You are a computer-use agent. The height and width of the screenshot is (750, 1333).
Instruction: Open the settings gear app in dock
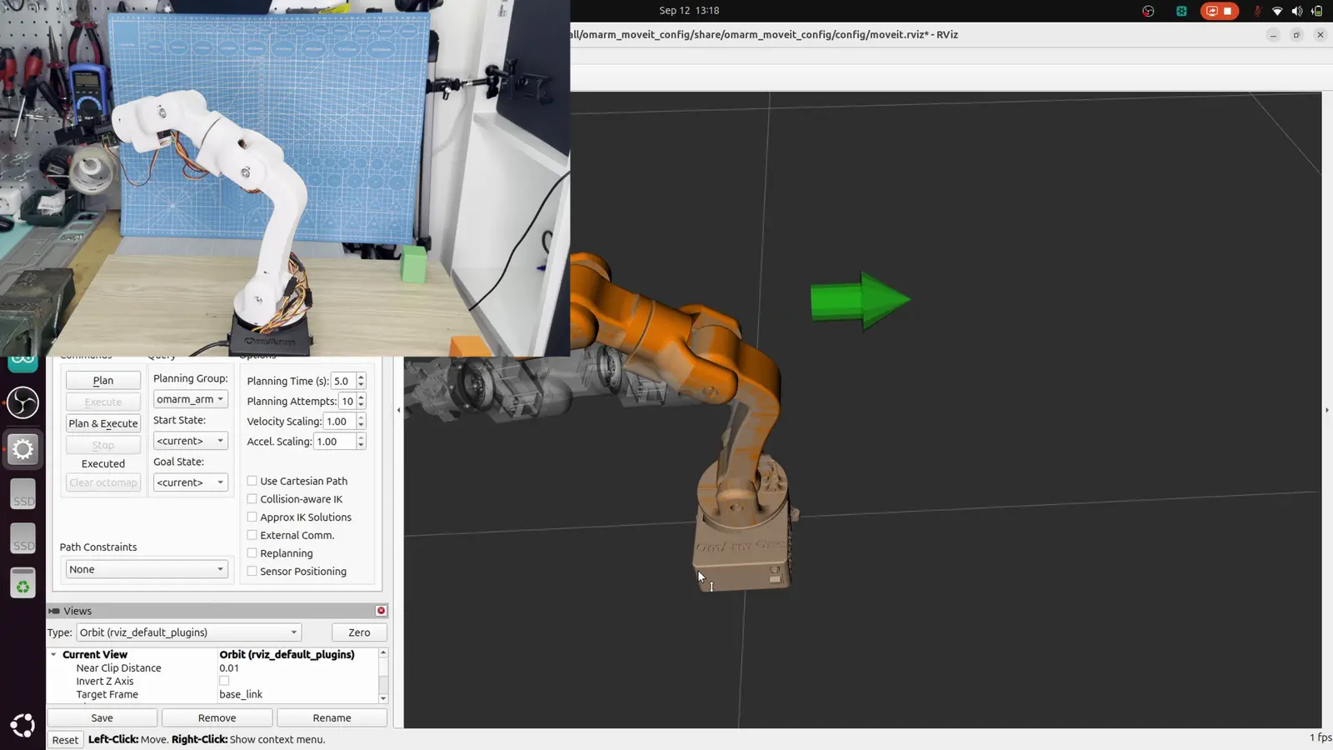pos(22,449)
